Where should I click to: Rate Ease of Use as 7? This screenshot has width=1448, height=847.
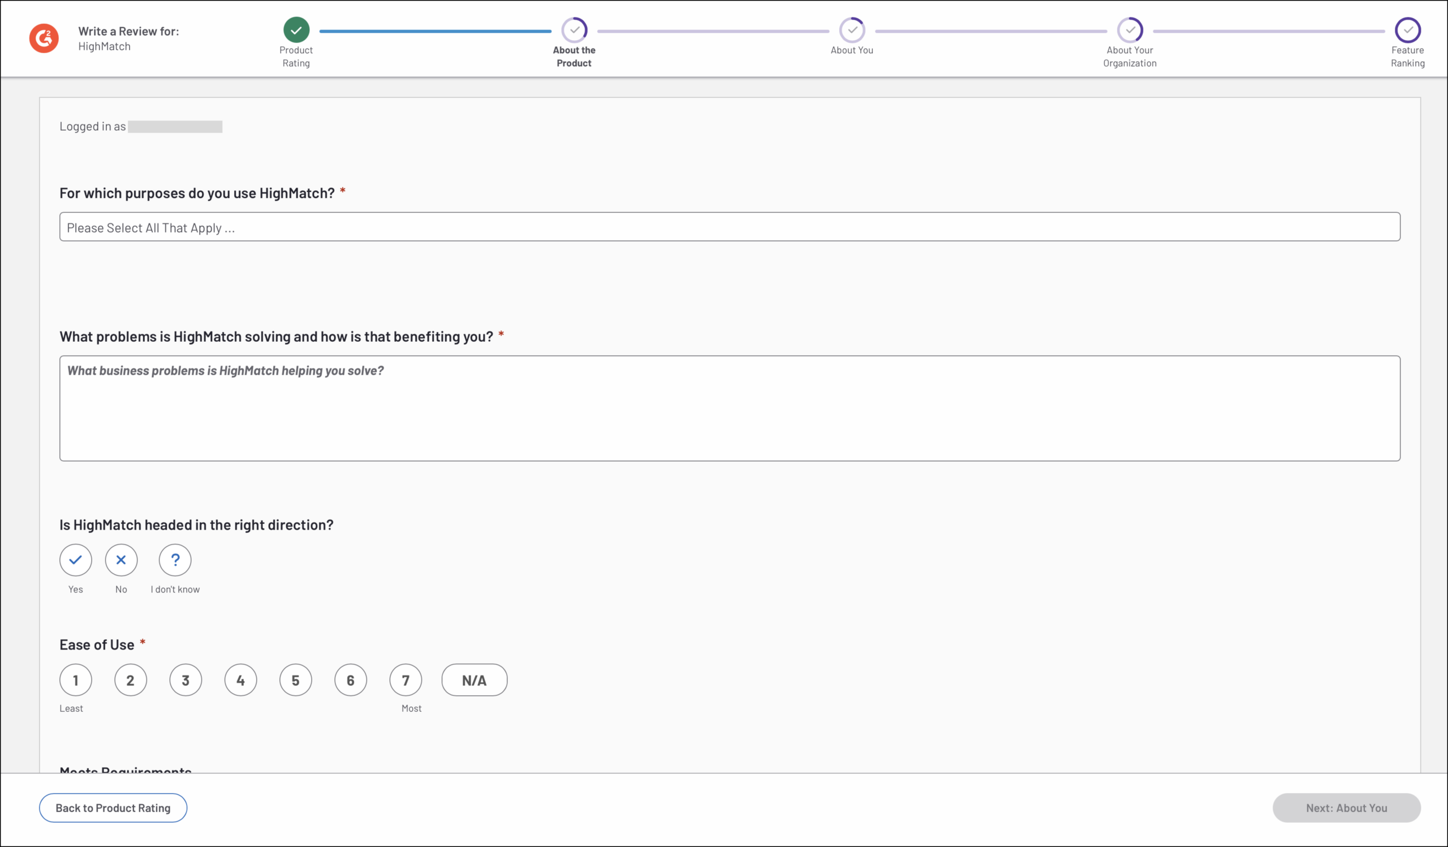pos(406,680)
